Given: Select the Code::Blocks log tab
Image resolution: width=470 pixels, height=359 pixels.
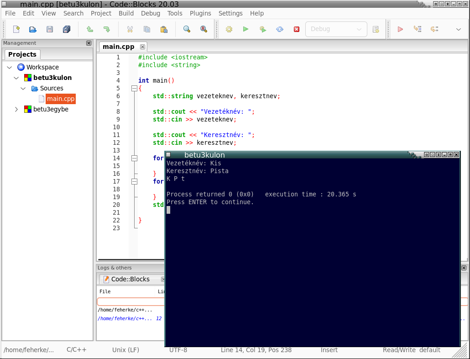Looking at the screenshot, I should click(x=131, y=279).
